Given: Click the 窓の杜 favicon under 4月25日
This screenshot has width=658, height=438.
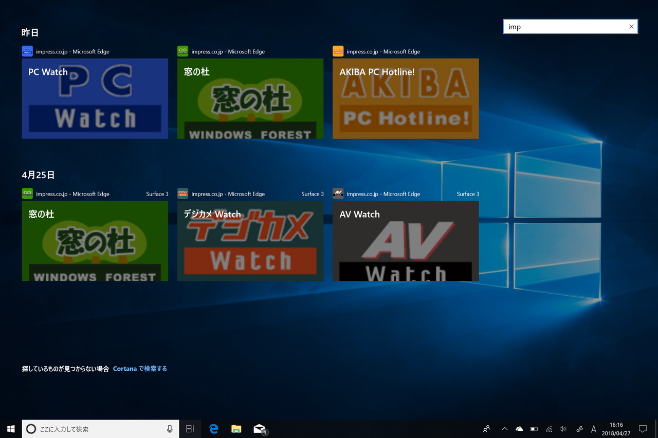Looking at the screenshot, I should [27, 194].
